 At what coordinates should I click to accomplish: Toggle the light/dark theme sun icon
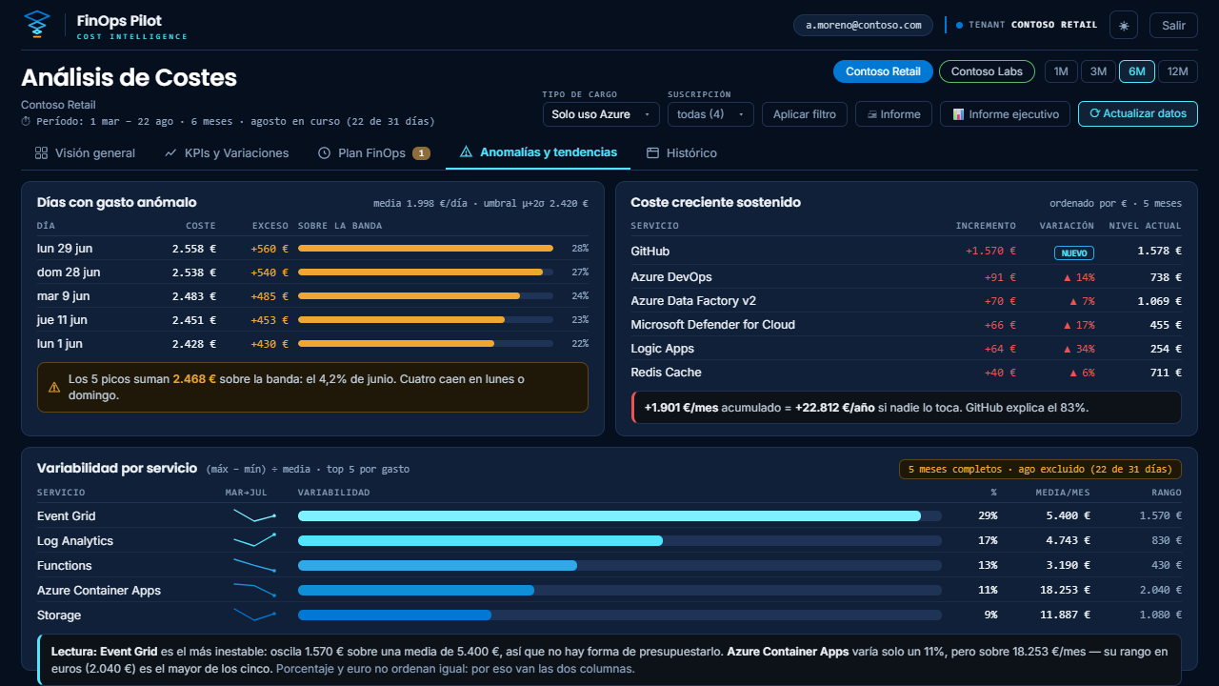tap(1124, 26)
